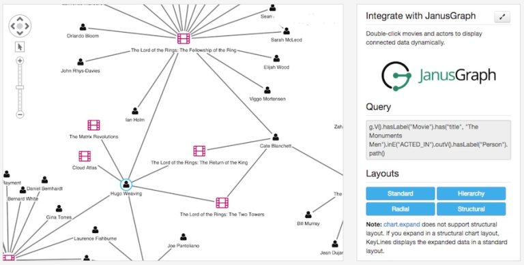Expand the panel with the arrows button
This screenshot has width=524, height=265.
pyautogui.click(x=502, y=17)
